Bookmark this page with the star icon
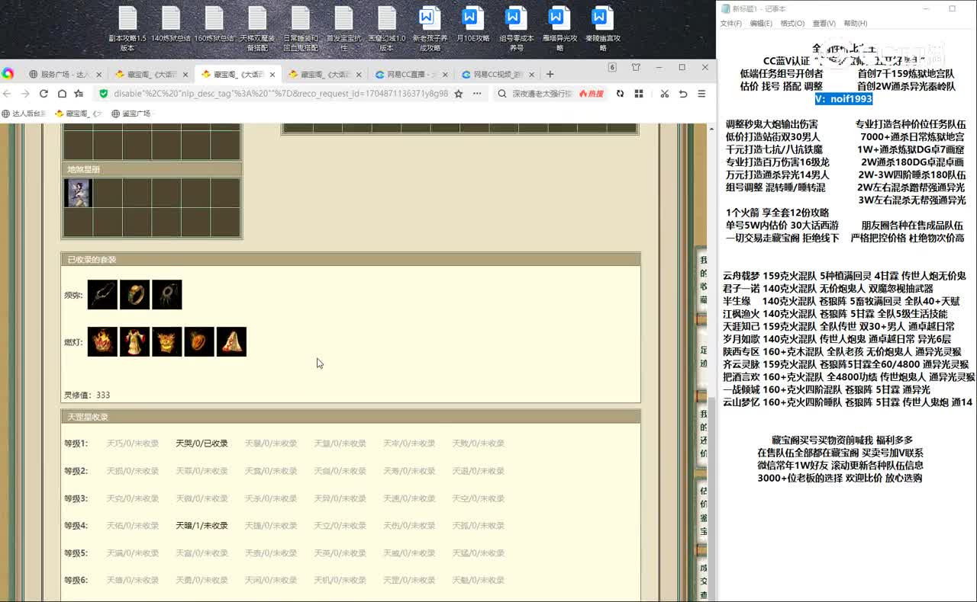This screenshot has height=602, width=977. coord(459,94)
